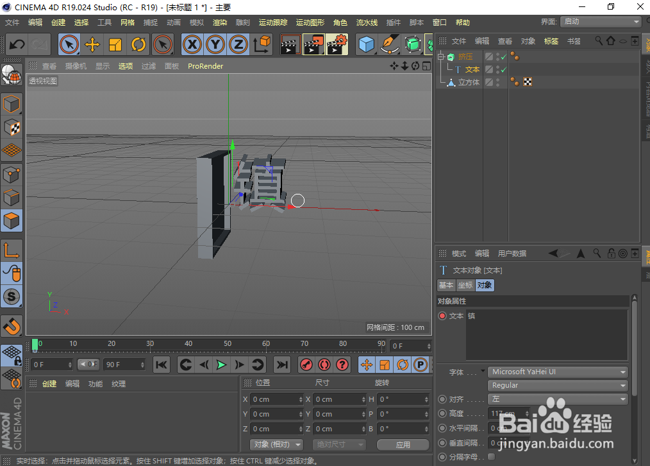Open the 渲染 menu

click(220, 22)
